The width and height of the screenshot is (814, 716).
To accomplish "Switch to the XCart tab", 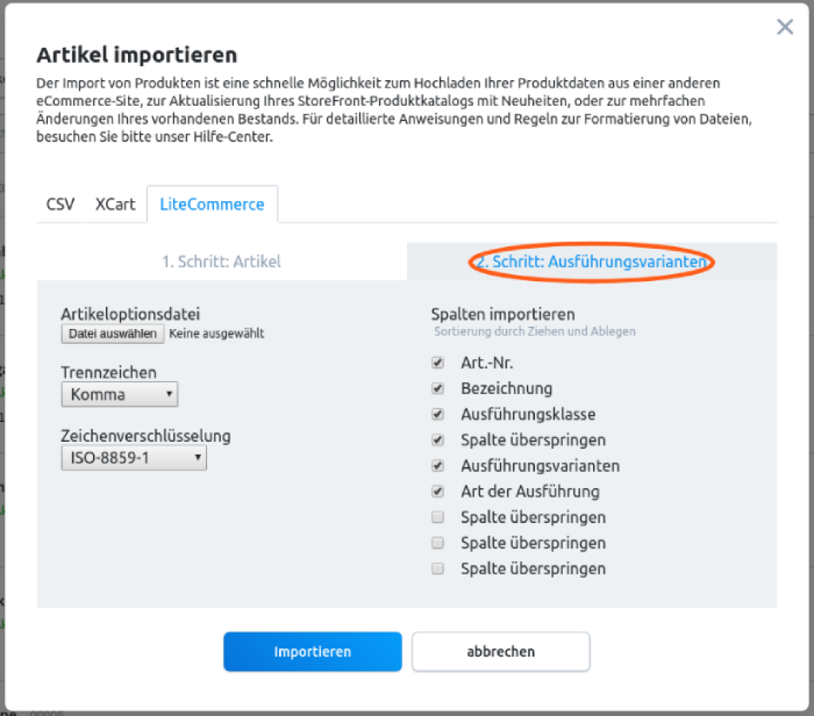I will [x=115, y=204].
